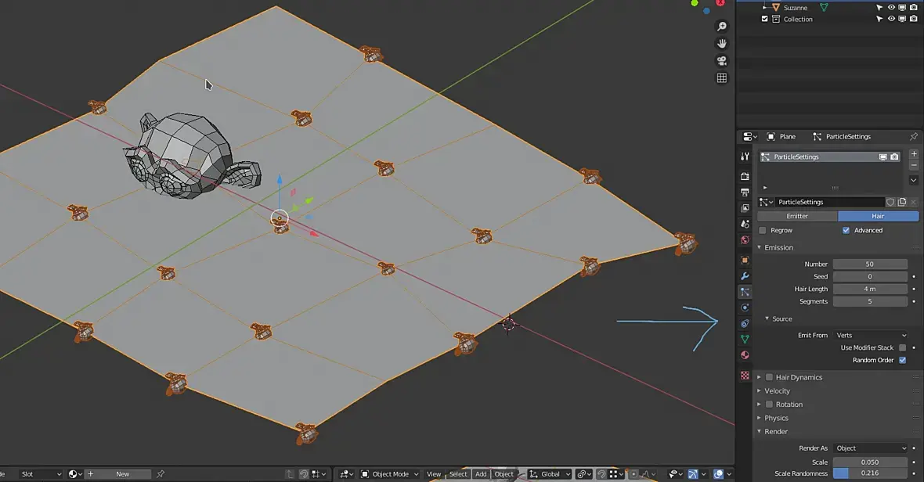
Task: Open the Add menu
Action: pos(481,473)
